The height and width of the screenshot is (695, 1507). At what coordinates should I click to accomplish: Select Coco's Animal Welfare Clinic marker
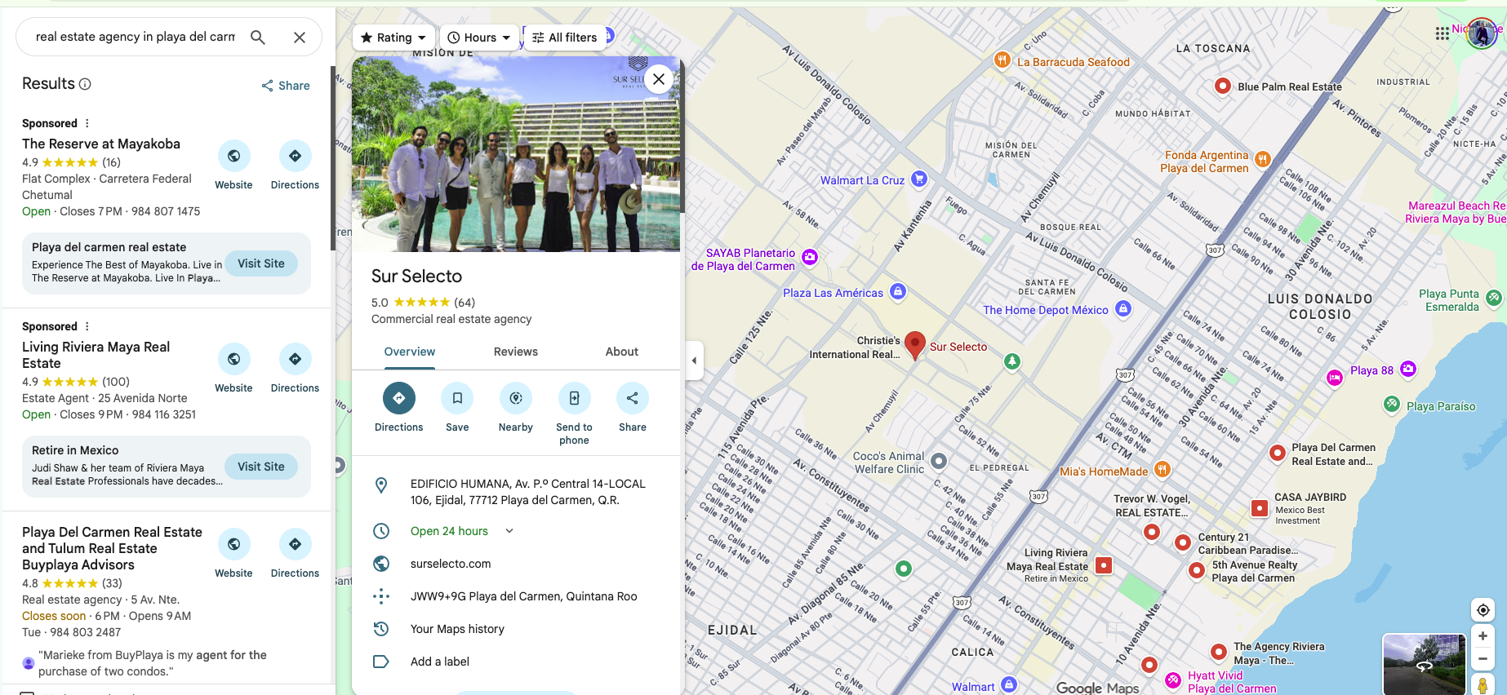point(939,461)
